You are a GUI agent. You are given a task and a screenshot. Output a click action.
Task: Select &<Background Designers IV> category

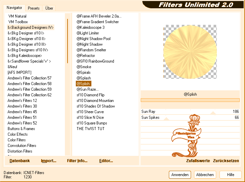coord(30,27)
